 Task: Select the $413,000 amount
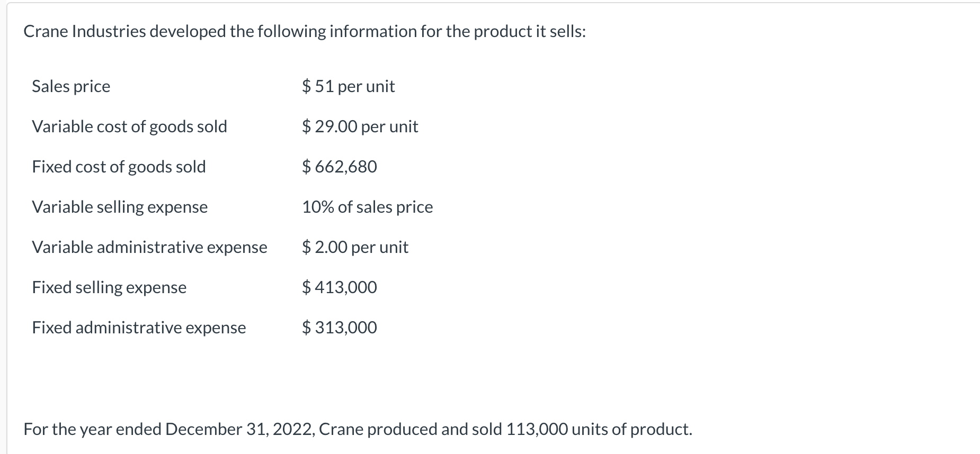340,287
